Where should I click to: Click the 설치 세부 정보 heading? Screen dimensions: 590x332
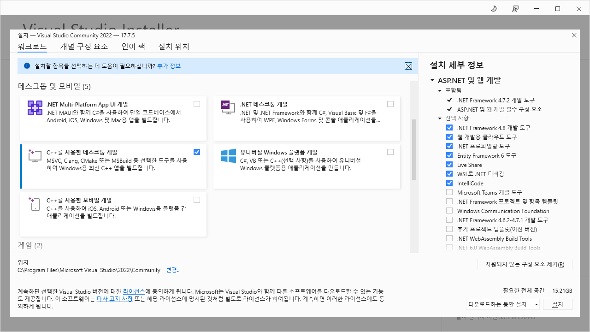[x=457, y=65]
